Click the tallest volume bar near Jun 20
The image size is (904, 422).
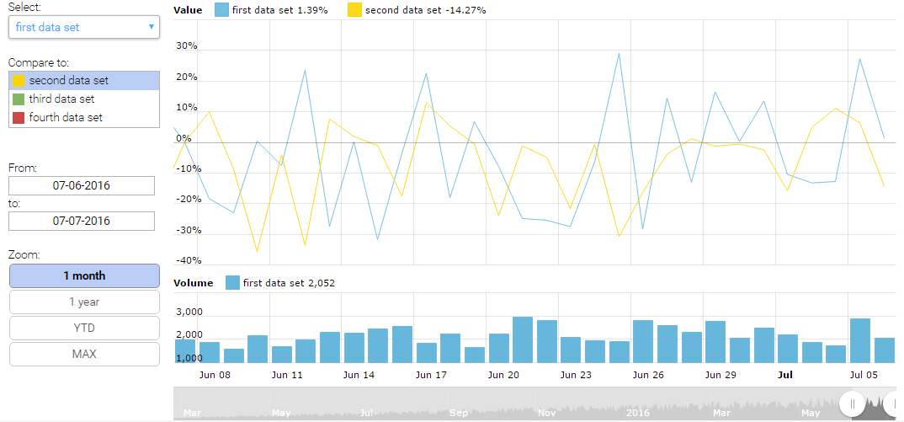(x=523, y=339)
